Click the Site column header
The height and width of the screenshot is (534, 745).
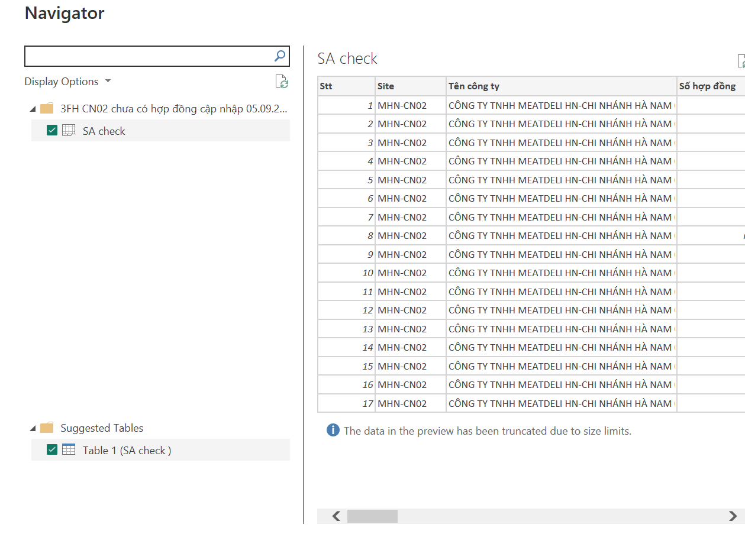[x=411, y=86]
